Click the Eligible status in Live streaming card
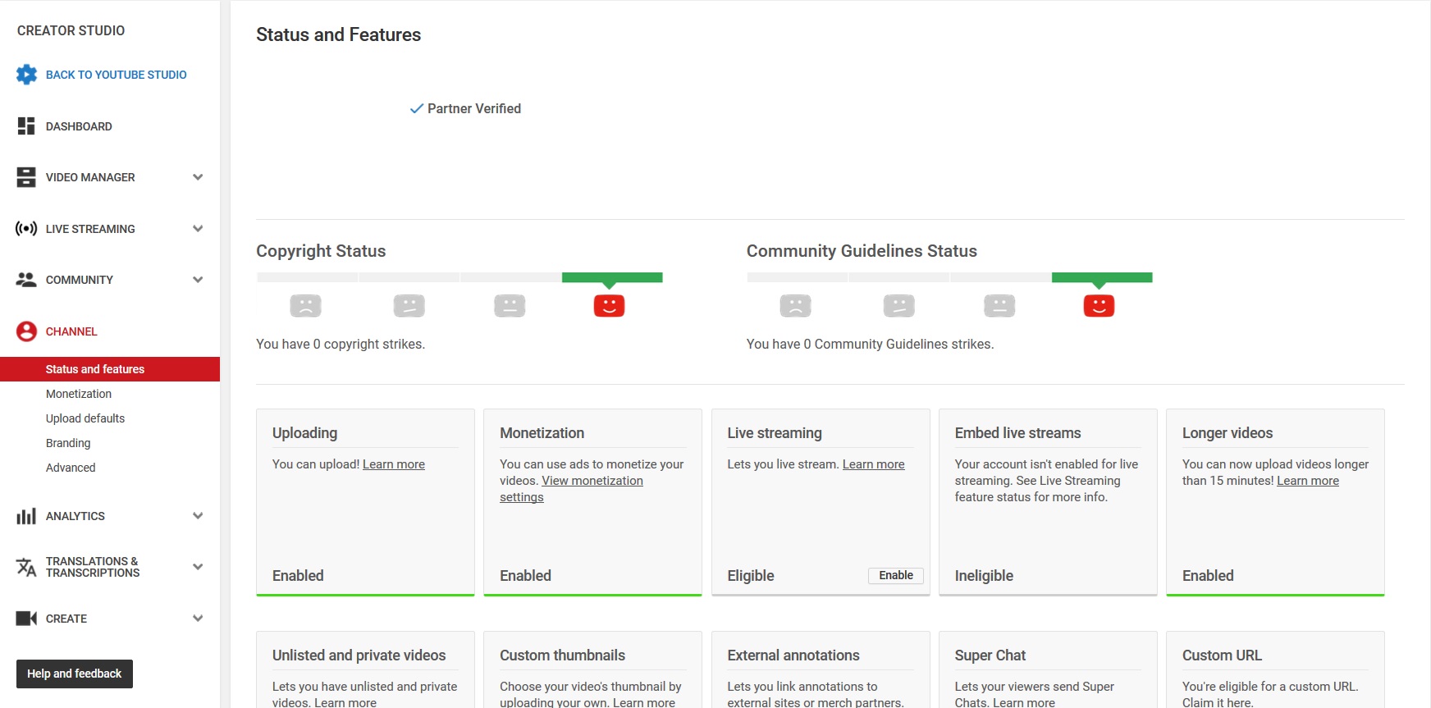This screenshot has height=708, width=1431. point(751,576)
